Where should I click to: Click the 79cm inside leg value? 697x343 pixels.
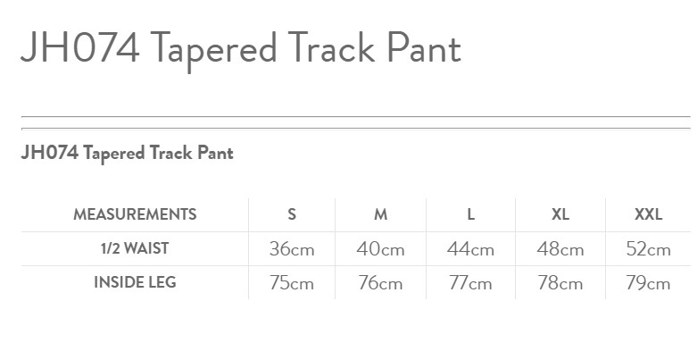click(649, 283)
